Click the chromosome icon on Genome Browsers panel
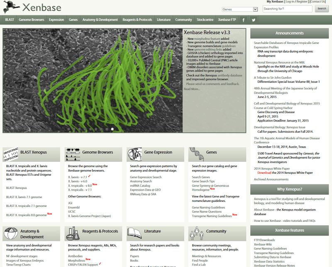Image resolution: width=332 pixels, height=267 pixels. click(73, 154)
